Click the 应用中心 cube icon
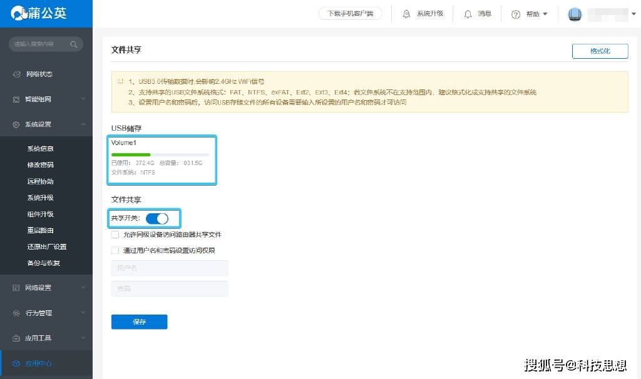The width and height of the screenshot is (641, 379). [16, 363]
